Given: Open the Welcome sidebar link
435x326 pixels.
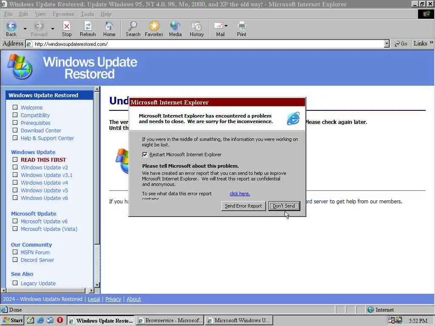Looking at the screenshot, I should click(x=31, y=107).
